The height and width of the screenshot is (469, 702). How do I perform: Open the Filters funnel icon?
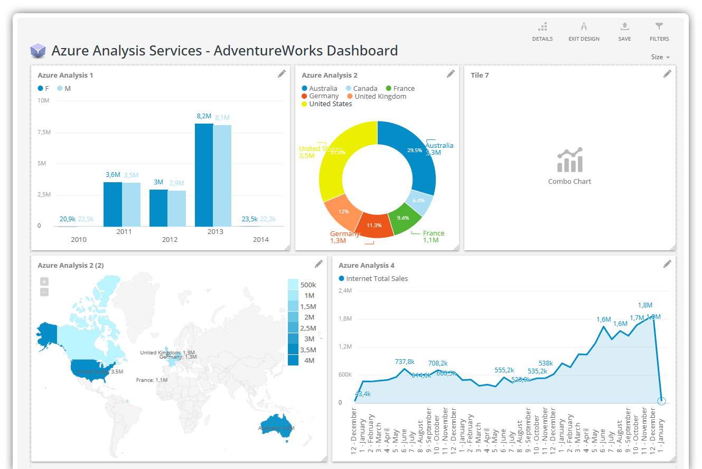659,26
